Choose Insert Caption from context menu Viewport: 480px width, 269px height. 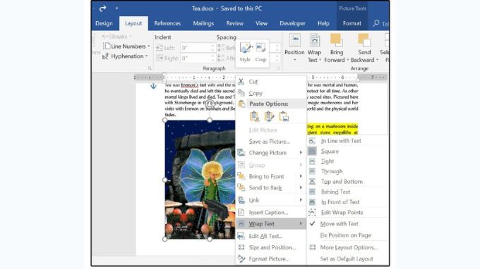271,212
